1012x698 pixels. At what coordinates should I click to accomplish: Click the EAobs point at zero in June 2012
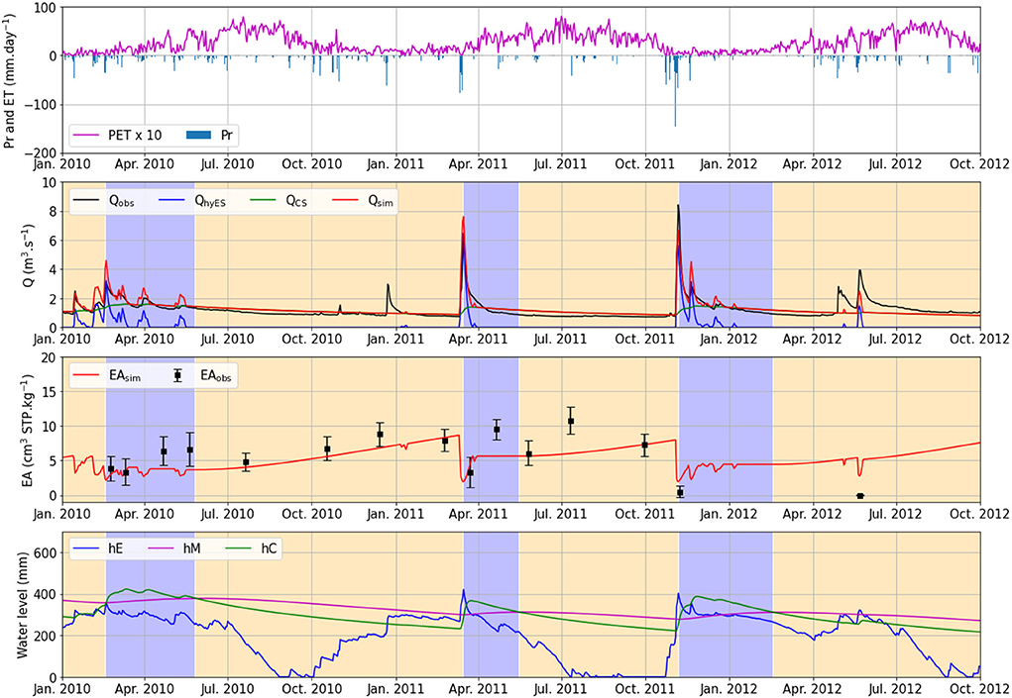(x=859, y=496)
